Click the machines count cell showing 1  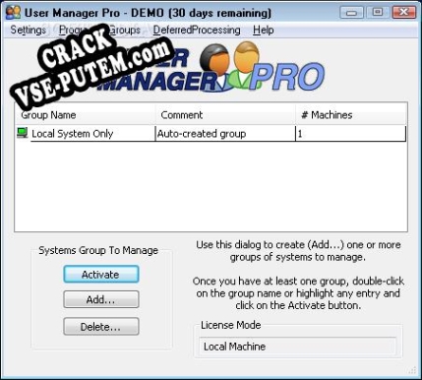(351, 134)
